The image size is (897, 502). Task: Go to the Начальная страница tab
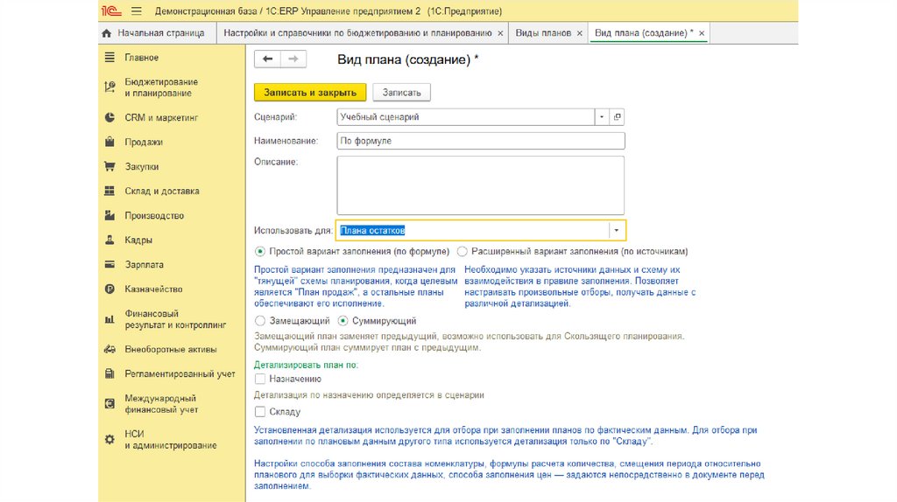click(x=153, y=33)
